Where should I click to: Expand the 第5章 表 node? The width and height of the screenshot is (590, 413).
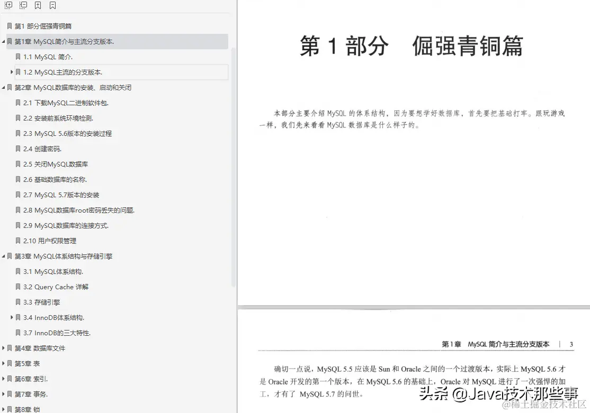click(x=3, y=363)
